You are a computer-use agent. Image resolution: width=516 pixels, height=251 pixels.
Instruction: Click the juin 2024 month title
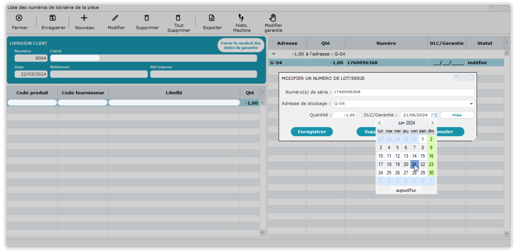[x=406, y=123]
